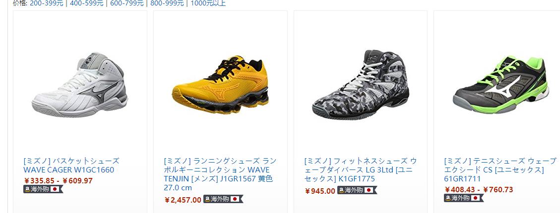Open the white basketball shoe image
Viewport: 560px width, 213px height.
tap(80, 85)
